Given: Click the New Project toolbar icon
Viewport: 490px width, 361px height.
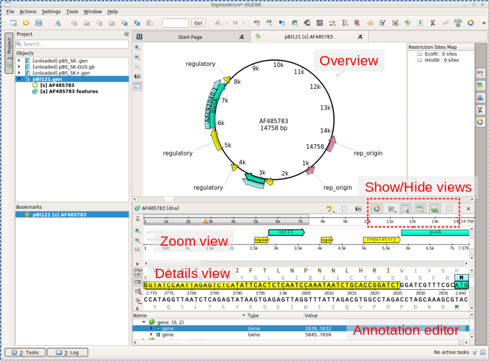Looking at the screenshot, I should click(x=13, y=23).
